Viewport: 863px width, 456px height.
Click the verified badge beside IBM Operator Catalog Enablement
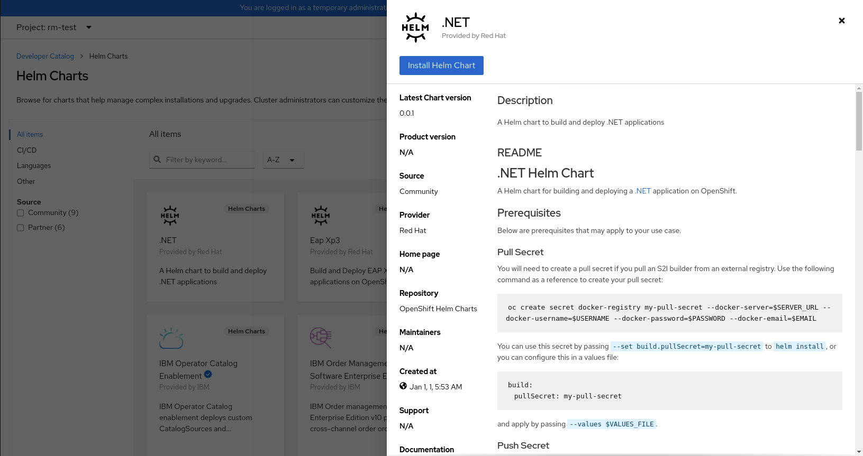tap(208, 375)
